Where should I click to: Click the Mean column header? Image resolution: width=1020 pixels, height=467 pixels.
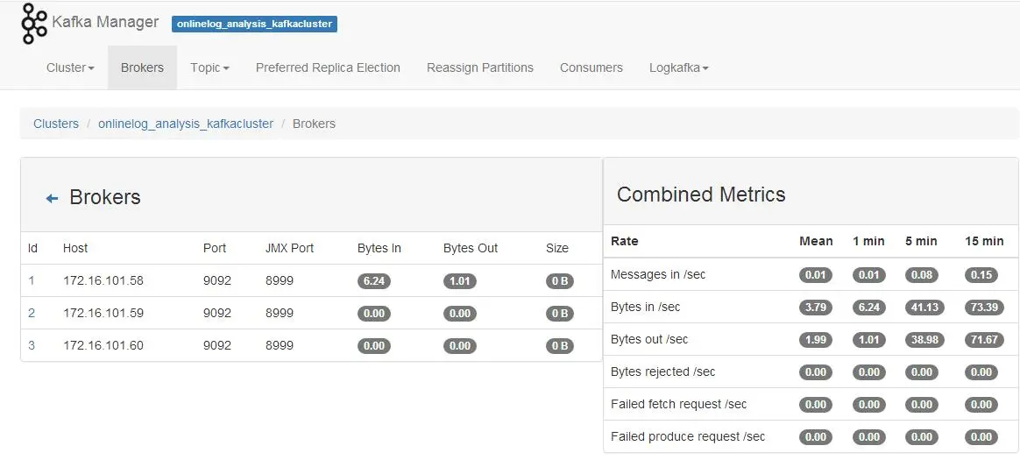tap(816, 241)
